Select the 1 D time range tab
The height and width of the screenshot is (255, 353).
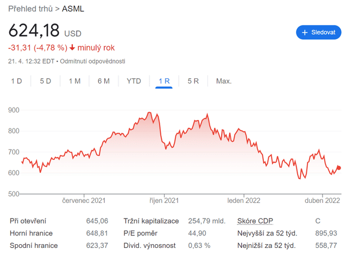click(17, 81)
